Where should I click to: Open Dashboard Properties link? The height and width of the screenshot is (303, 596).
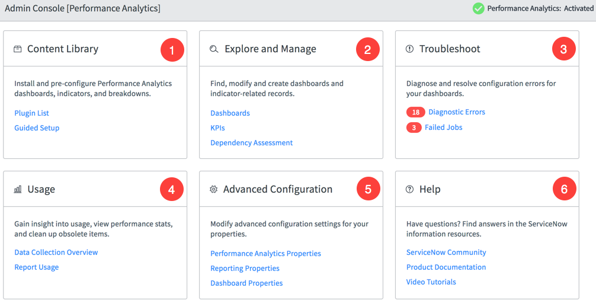246,283
